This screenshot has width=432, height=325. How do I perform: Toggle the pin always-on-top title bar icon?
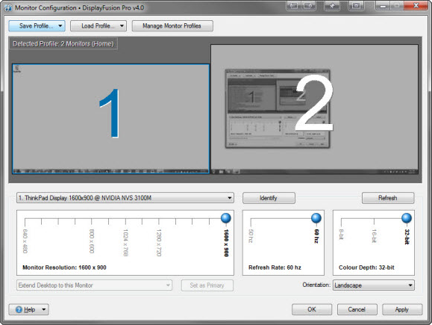click(x=332, y=5)
